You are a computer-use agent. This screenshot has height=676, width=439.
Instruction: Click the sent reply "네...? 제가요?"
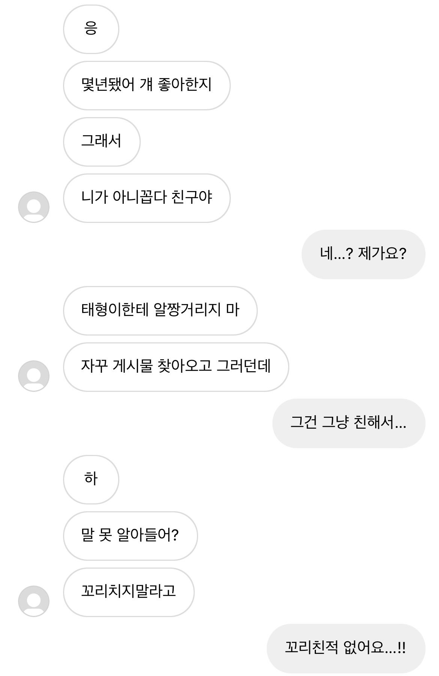363,254
